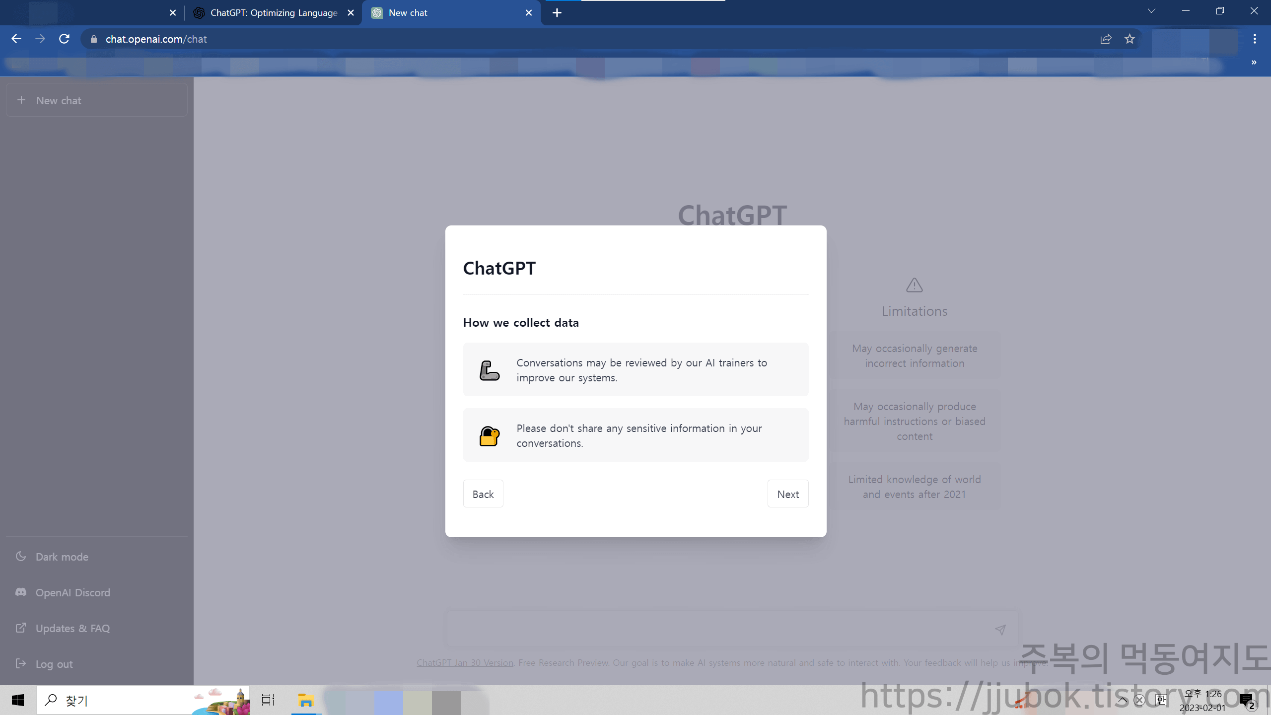
Task: Expand the tab search chevron
Action: (1151, 11)
